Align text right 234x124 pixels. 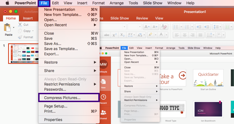(193, 35)
